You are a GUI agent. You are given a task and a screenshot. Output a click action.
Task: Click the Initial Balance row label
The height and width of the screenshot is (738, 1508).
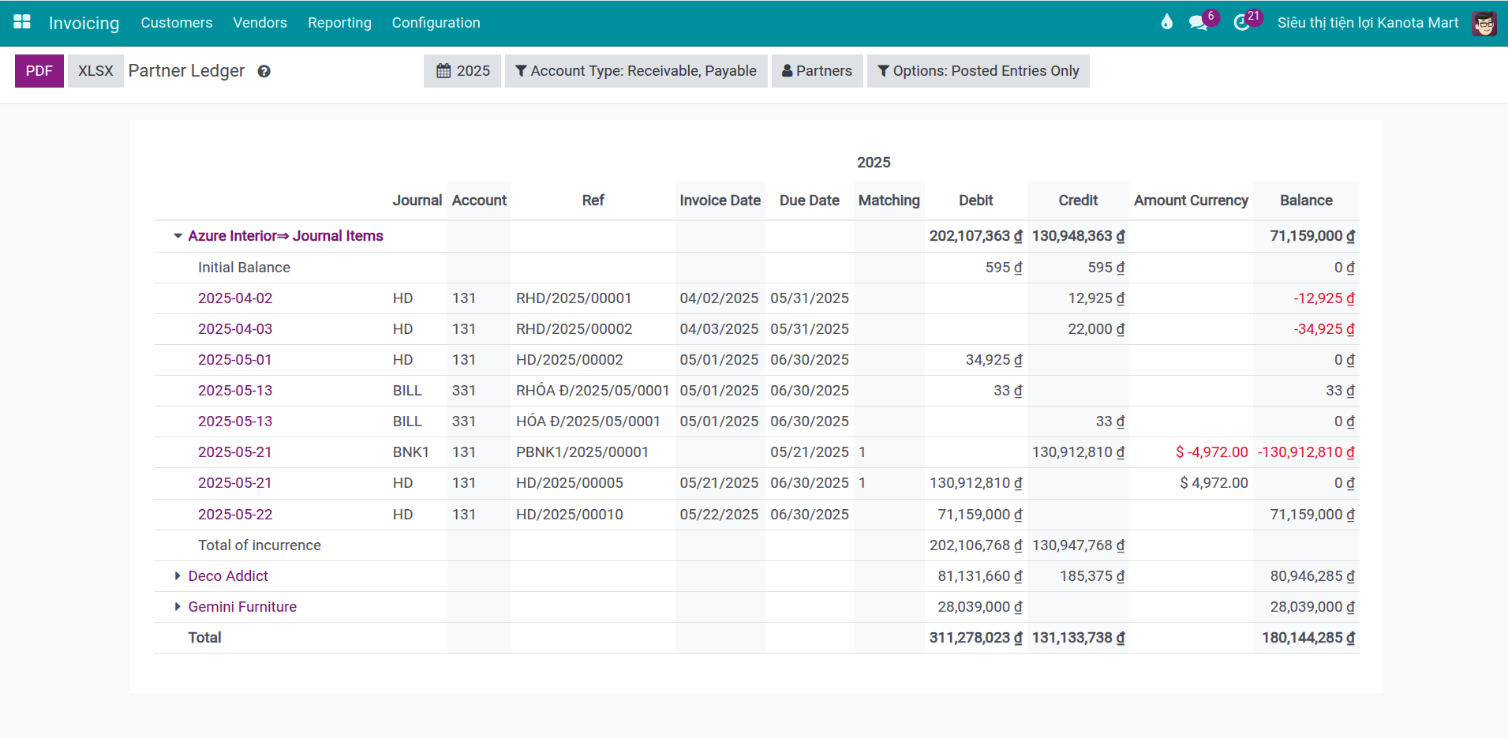click(244, 268)
